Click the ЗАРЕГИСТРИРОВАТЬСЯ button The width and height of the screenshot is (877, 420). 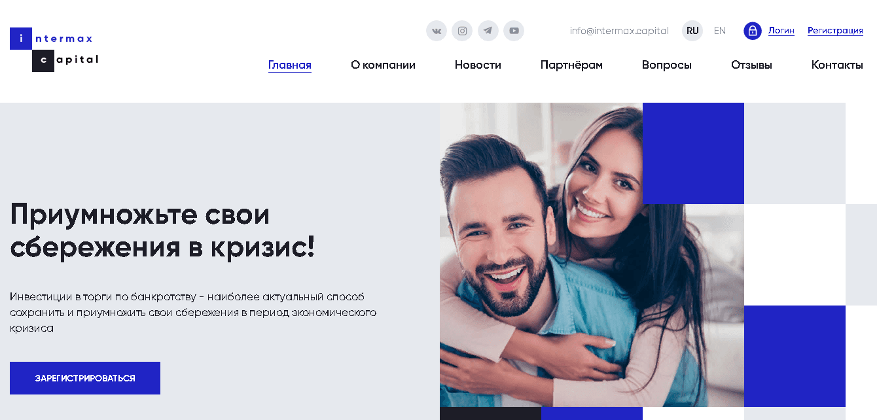[x=85, y=378]
